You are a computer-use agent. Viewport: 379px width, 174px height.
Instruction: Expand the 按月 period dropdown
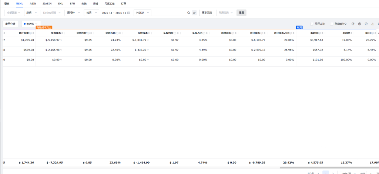pos(91,13)
